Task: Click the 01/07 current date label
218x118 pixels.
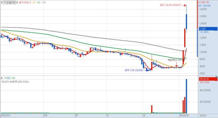Action: pos(203,115)
